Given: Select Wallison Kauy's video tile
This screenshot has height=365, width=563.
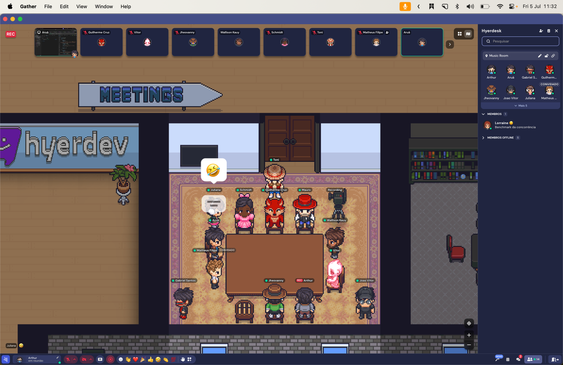Looking at the screenshot, I should pyautogui.click(x=239, y=42).
